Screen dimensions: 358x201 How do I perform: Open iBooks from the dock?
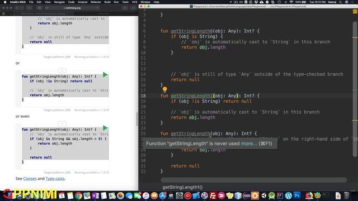[154, 195]
